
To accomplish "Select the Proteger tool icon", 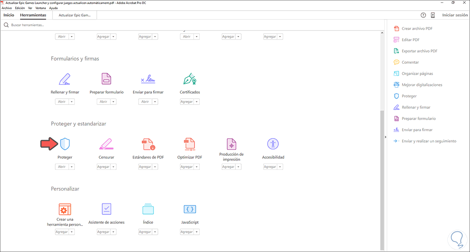I will [65, 144].
